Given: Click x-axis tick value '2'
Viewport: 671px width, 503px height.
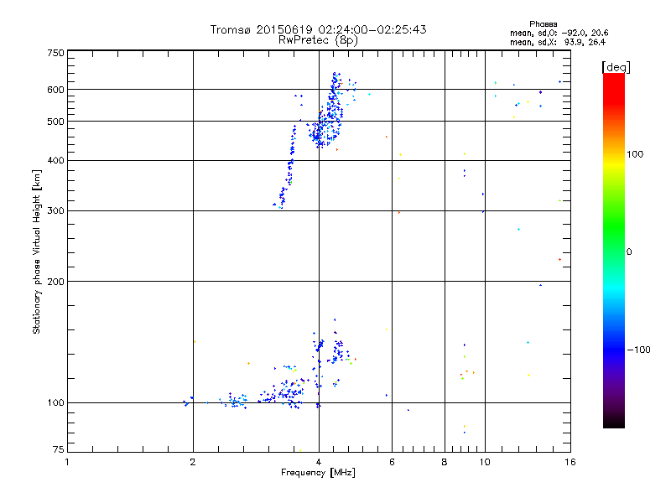Looking at the screenshot, I should [x=193, y=462].
